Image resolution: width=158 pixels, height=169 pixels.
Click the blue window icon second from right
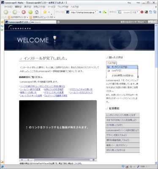(151, 12)
